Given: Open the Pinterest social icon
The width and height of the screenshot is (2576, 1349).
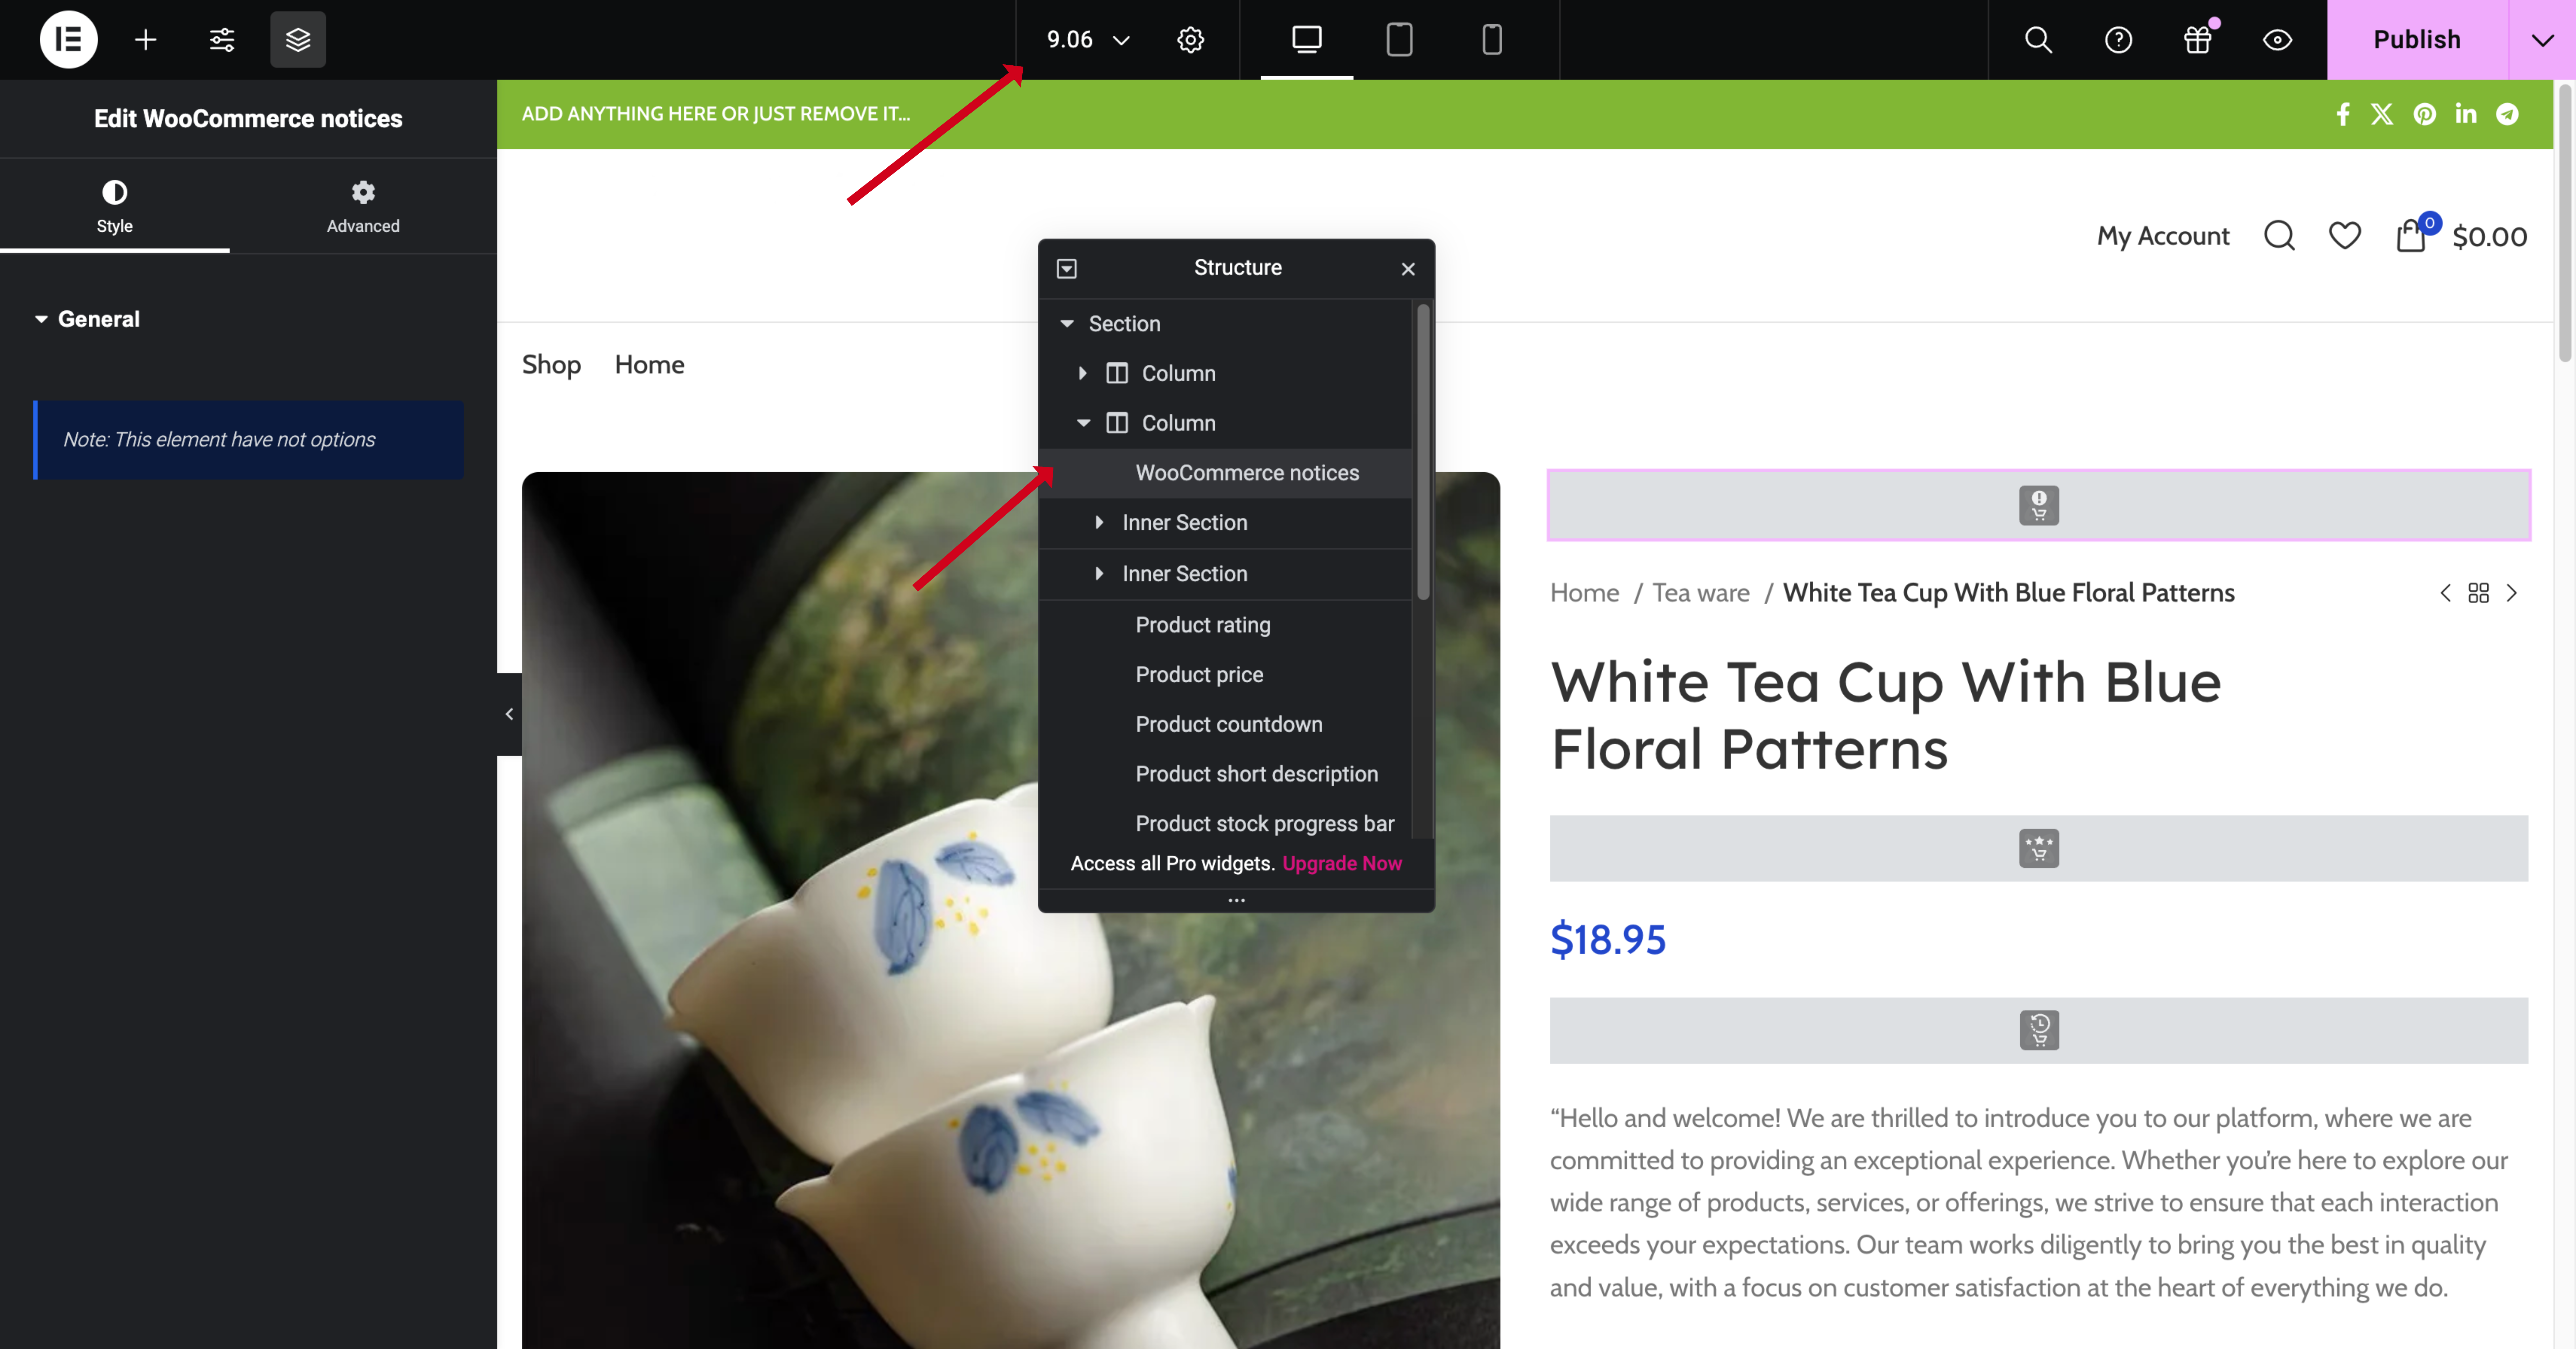Looking at the screenshot, I should coord(2424,114).
